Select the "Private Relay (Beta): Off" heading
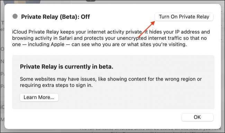225x133 pixels. pyautogui.click(x=55, y=17)
